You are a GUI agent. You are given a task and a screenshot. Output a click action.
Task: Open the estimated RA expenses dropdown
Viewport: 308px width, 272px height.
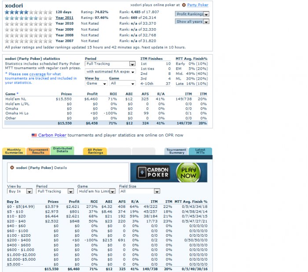click(110, 71)
